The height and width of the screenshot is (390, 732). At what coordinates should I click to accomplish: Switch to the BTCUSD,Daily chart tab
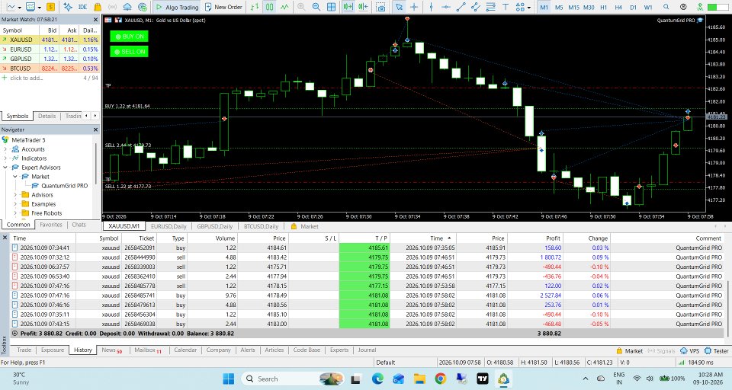click(261, 226)
